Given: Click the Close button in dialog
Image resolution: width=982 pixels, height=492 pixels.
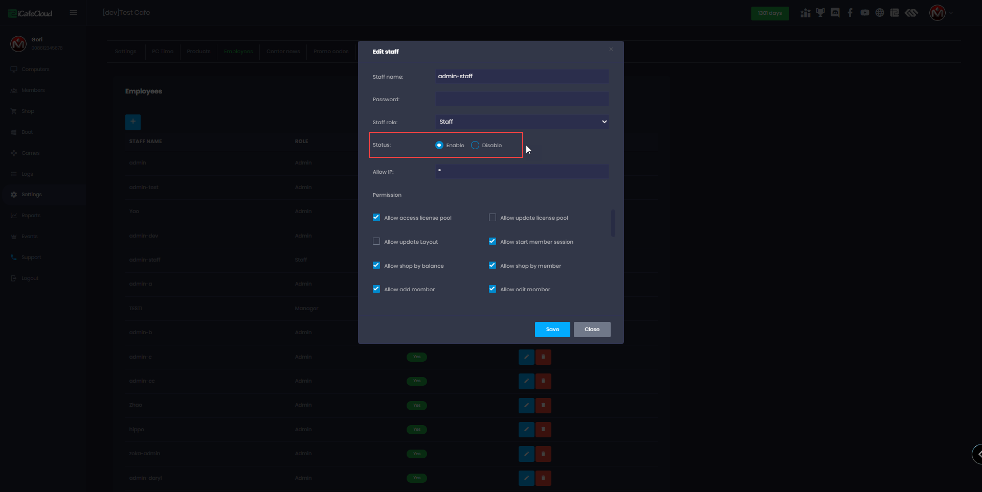Looking at the screenshot, I should pyautogui.click(x=592, y=330).
